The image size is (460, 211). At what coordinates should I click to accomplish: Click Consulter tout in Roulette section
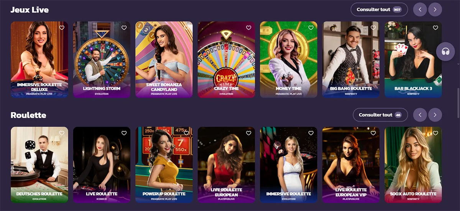[380, 115]
